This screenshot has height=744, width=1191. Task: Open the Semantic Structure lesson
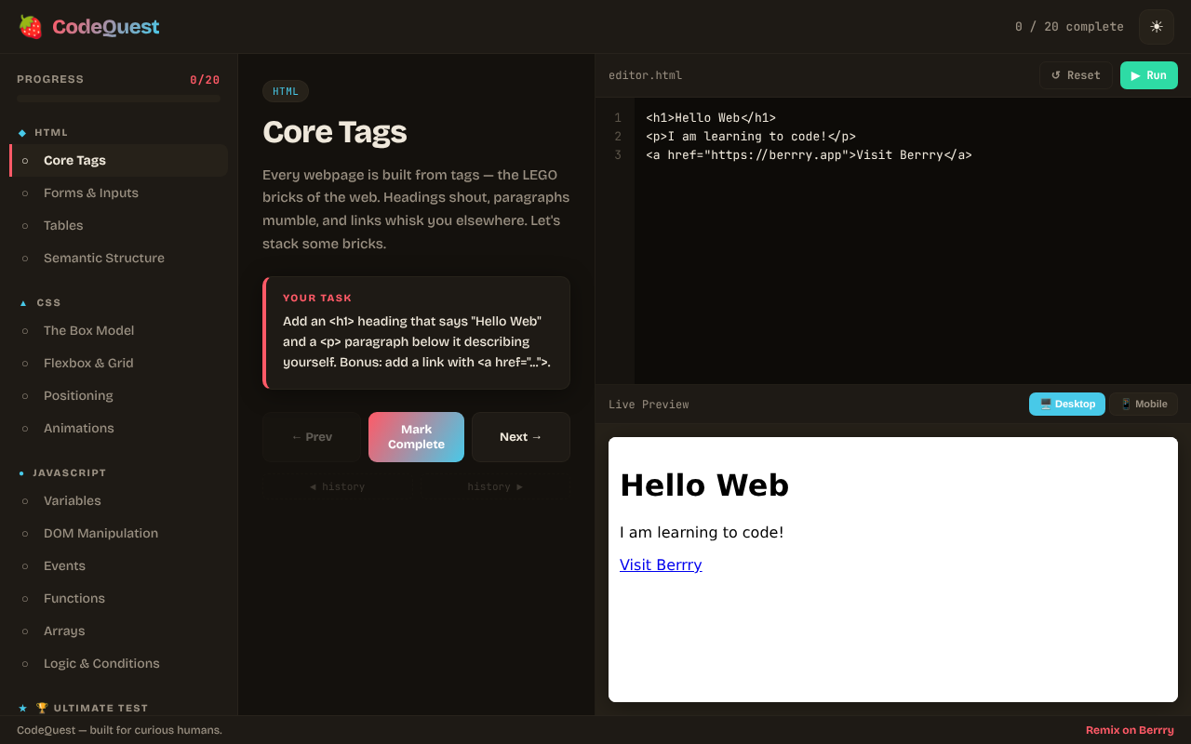118,258
